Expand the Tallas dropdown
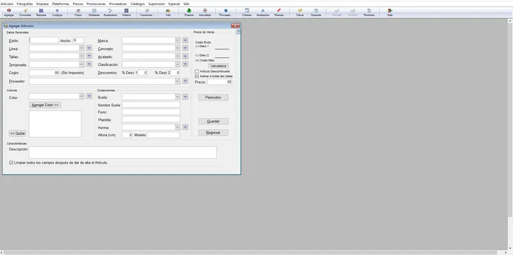513x255 pixels. click(81, 56)
